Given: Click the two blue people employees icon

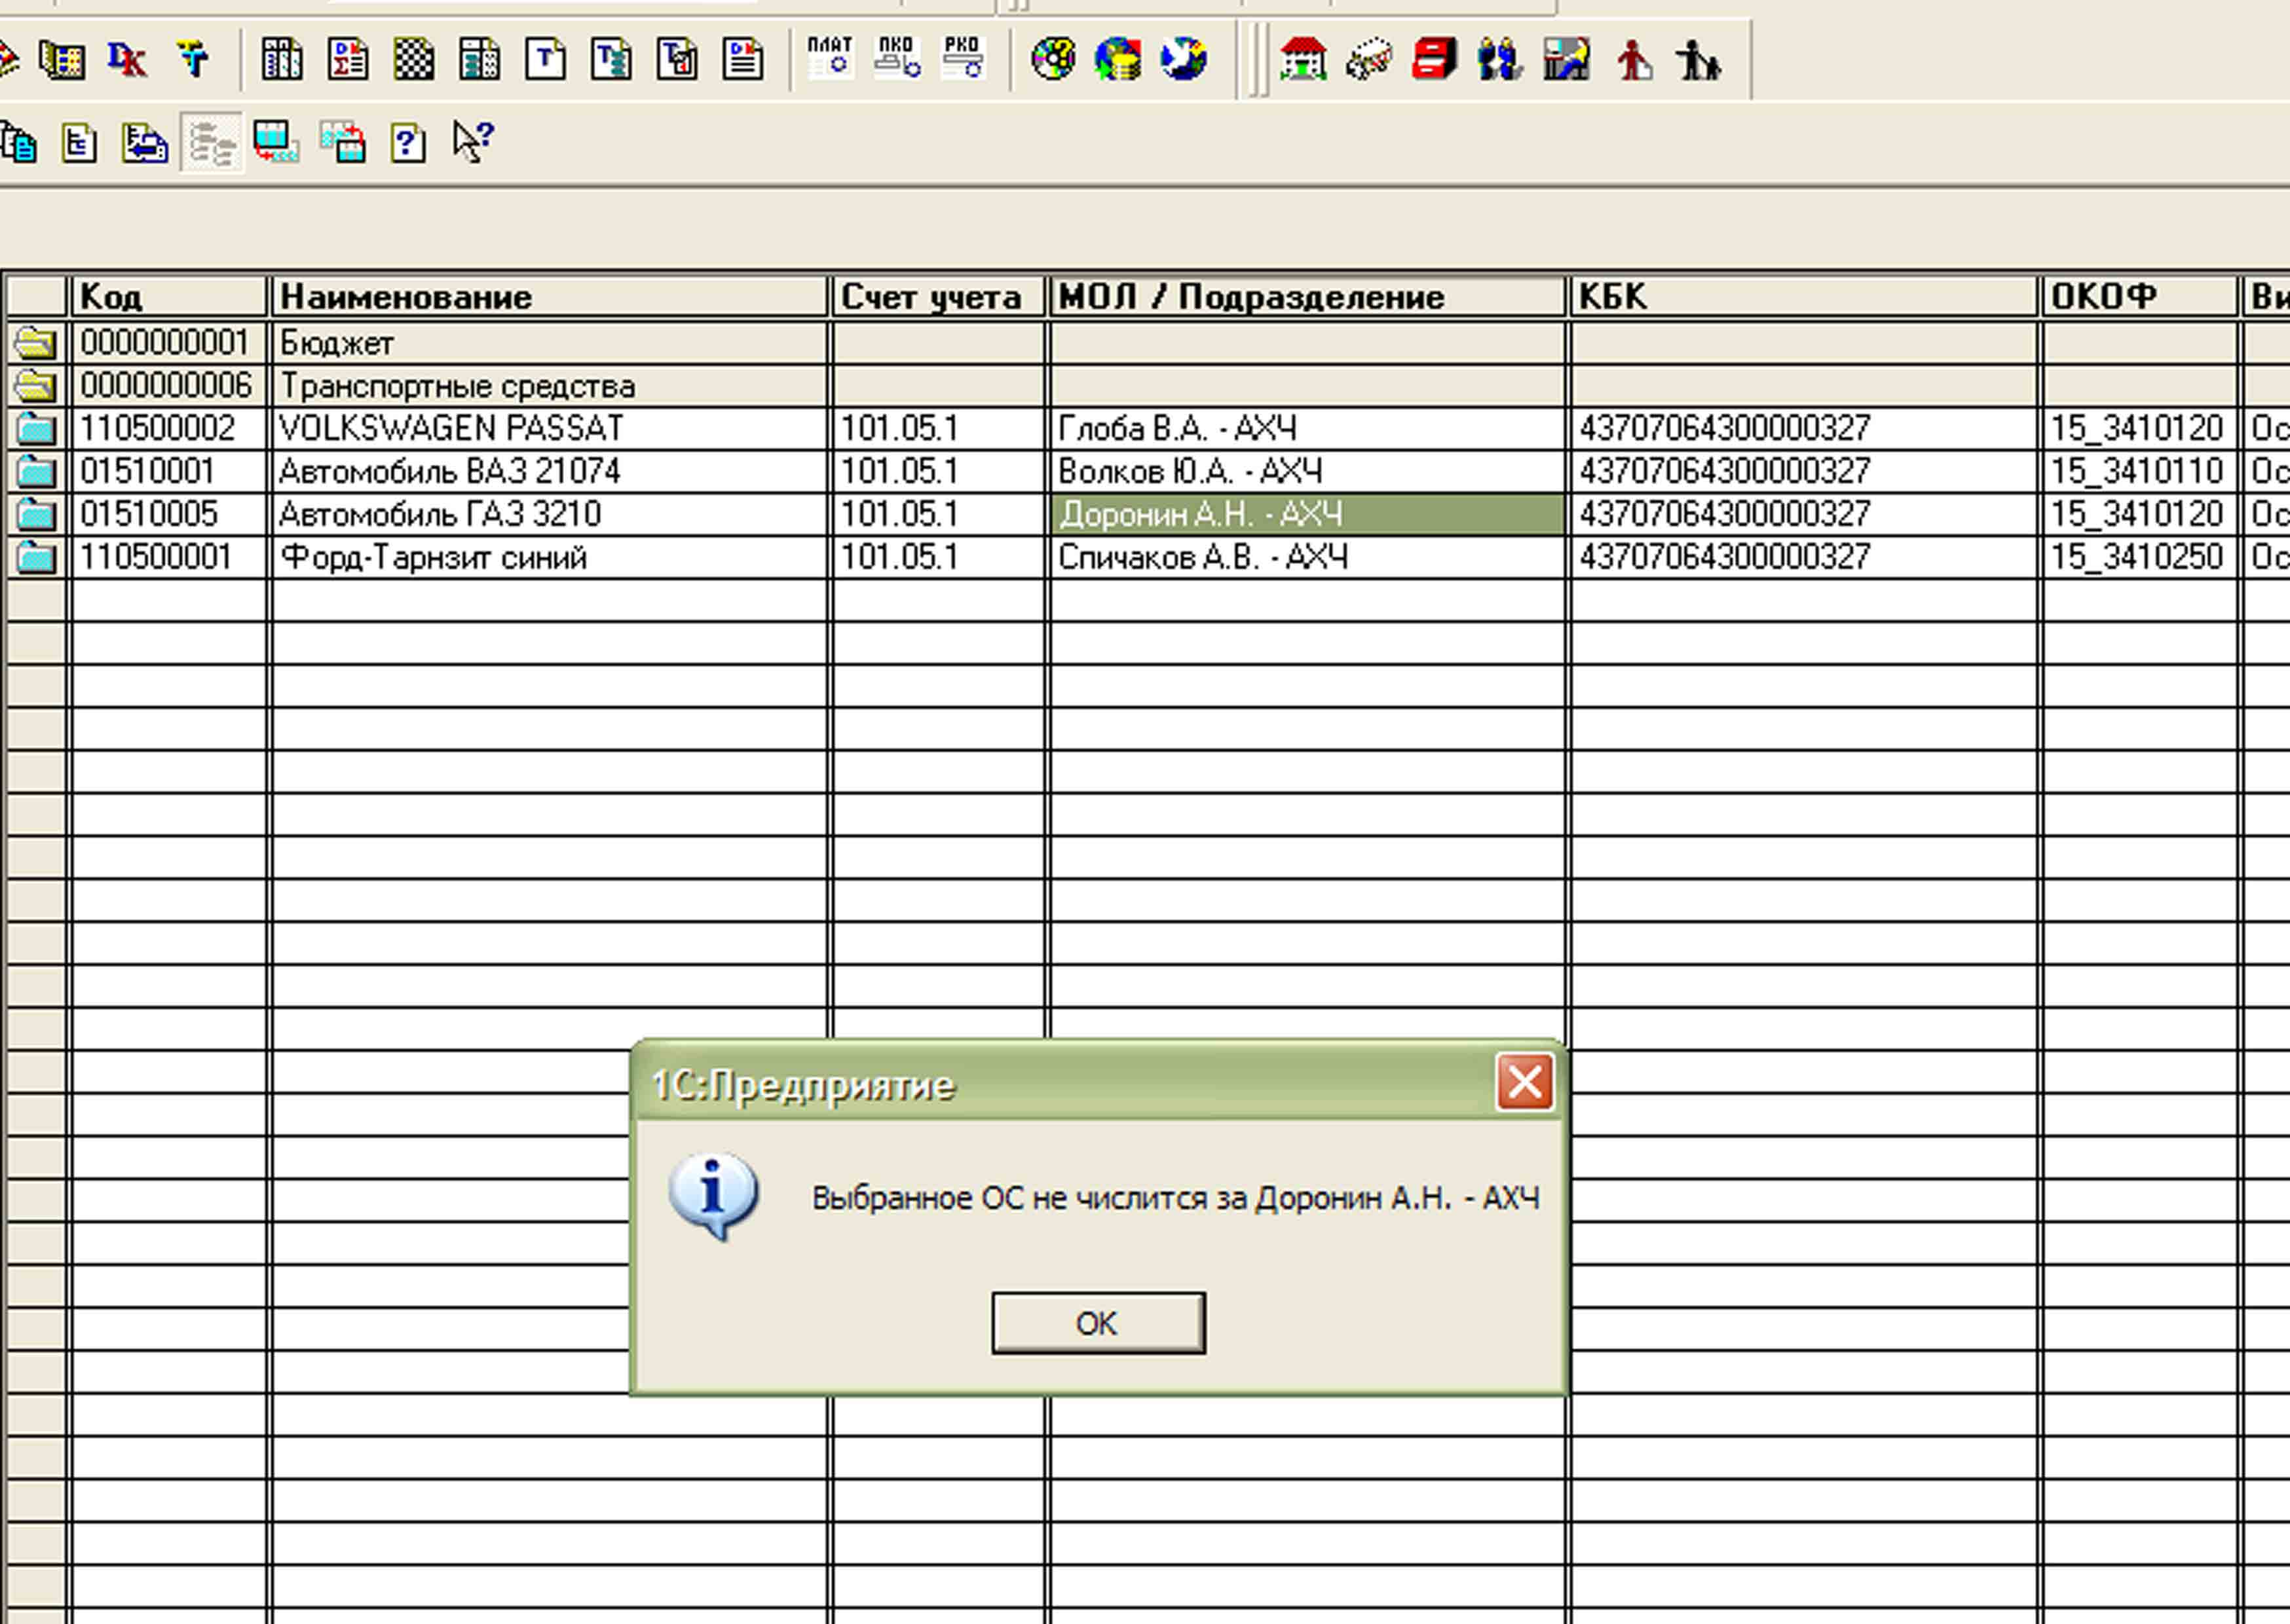Looking at the screenshot, I should [1499, 59].
